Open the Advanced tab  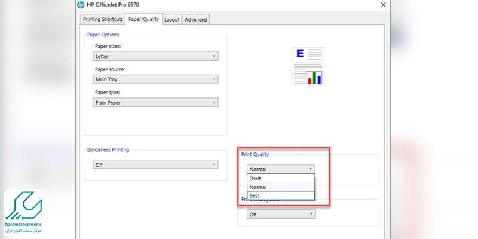click(x=196, y=20)
